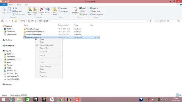
Task: Open the Easy access dropdown
Action: point(64,11)
